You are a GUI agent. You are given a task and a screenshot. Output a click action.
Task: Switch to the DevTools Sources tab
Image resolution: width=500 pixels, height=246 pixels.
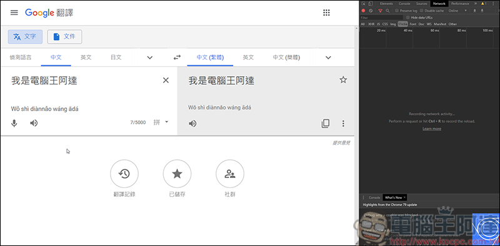(421, 4)
